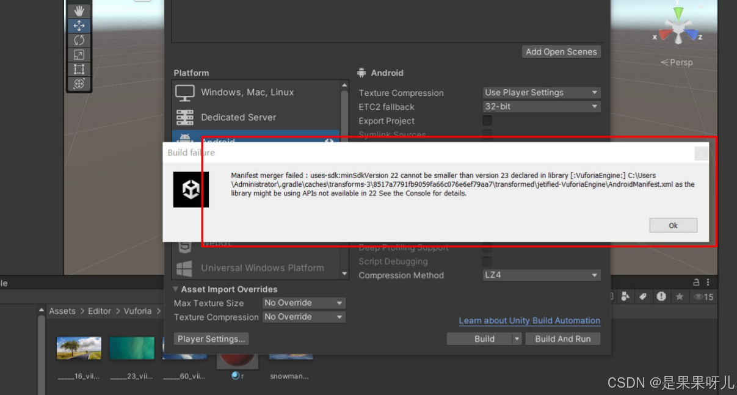The width and height of the screenshot is (737, 395).
Task: Toggle the Persp projection label
Action: pos(677,62)
